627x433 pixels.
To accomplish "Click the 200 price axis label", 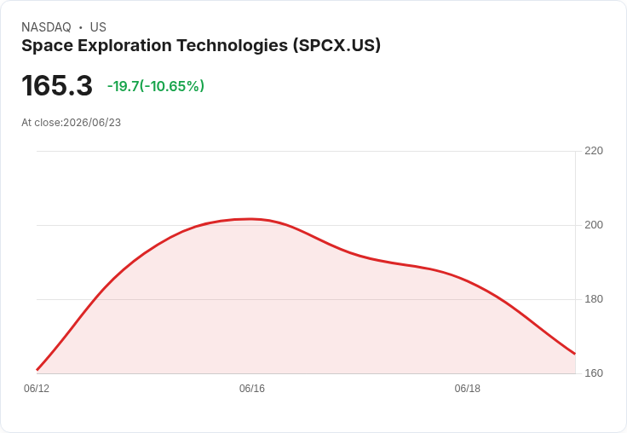I will click(594, 225).
